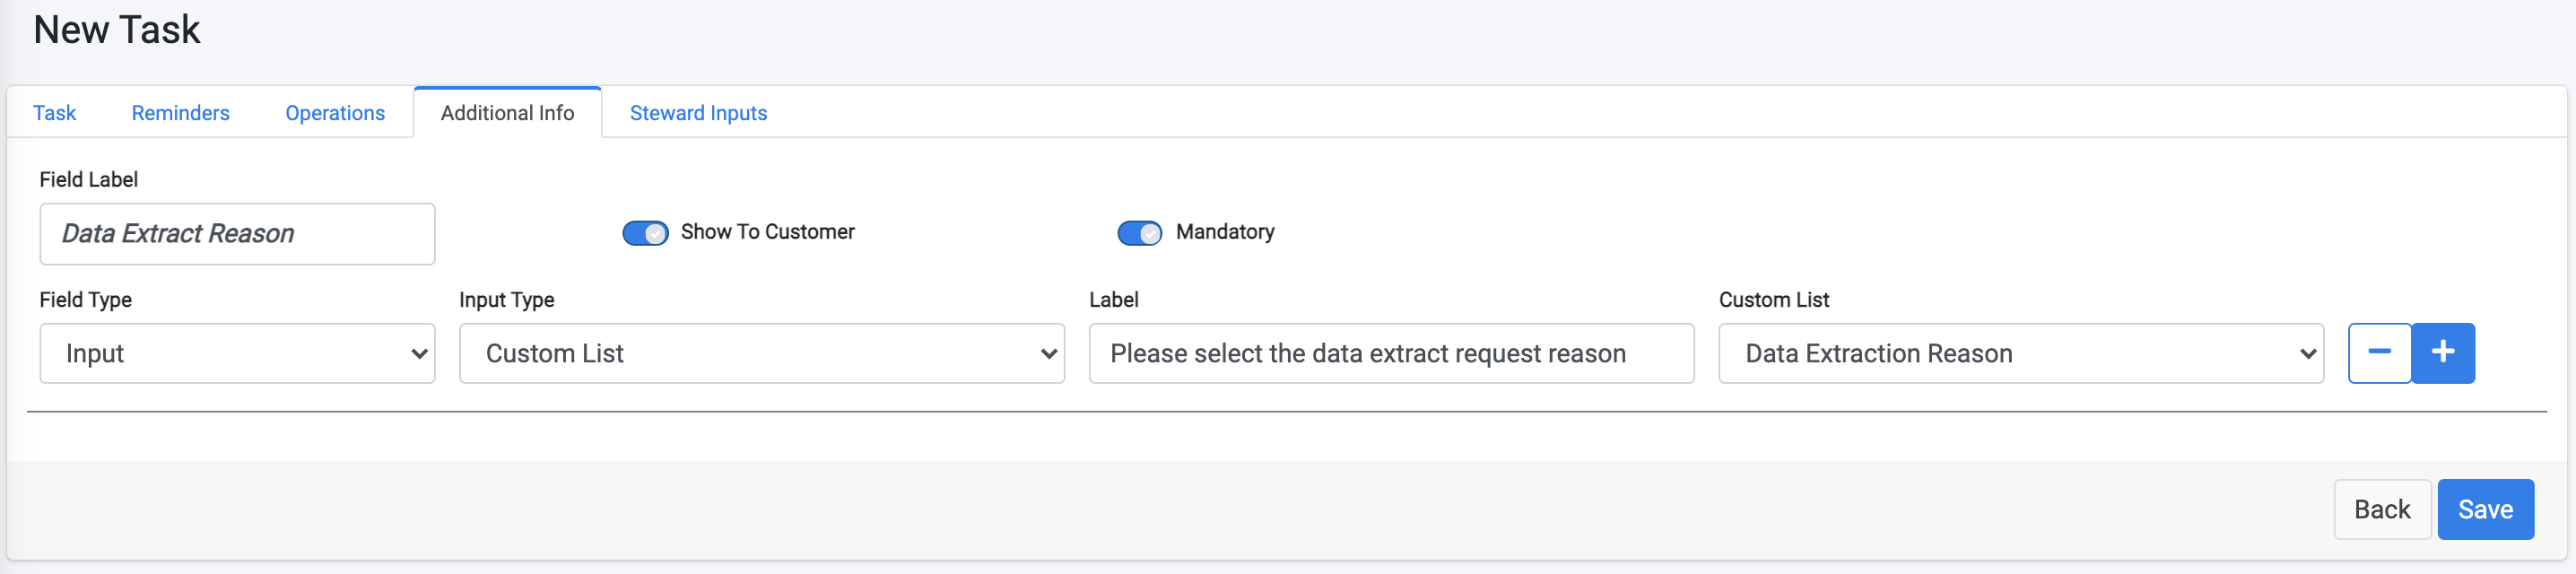The height and width of the screenshot is (574, 2576).
Task: Go to the Operations tab
Action: coord(335,113)
